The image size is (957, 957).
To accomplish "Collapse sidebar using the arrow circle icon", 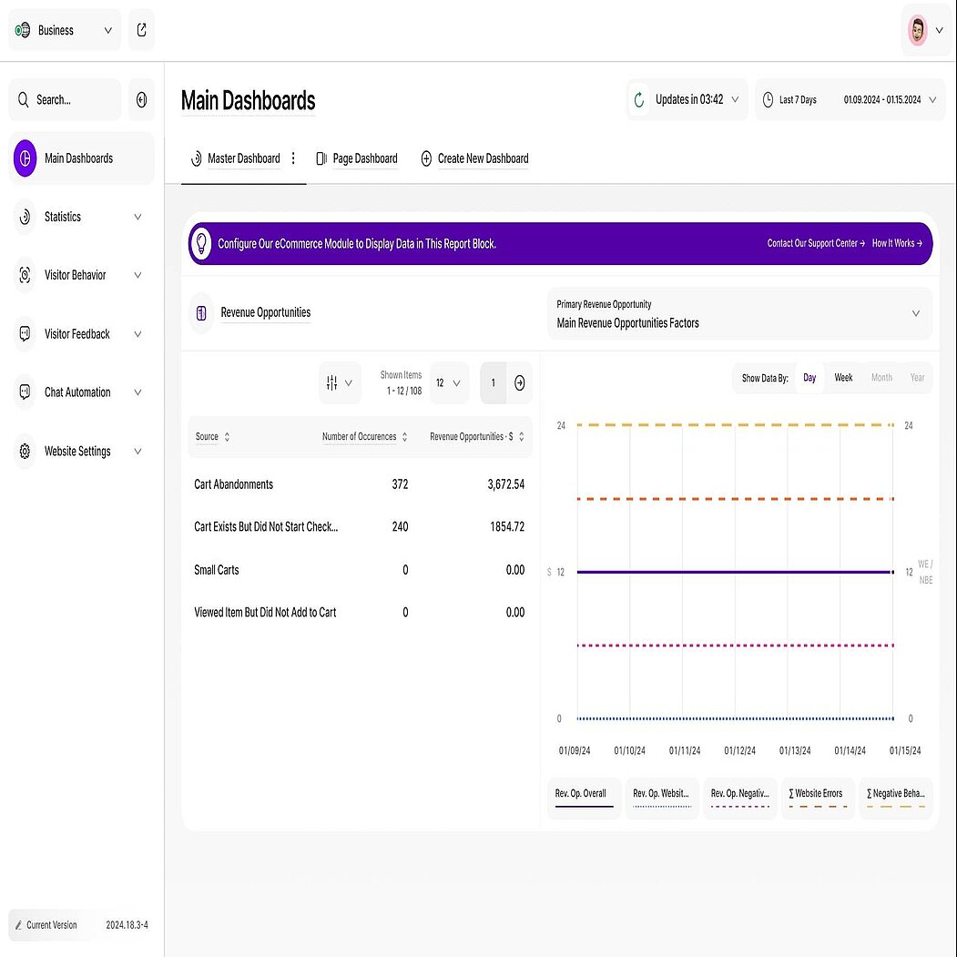I will pos(141,100).
